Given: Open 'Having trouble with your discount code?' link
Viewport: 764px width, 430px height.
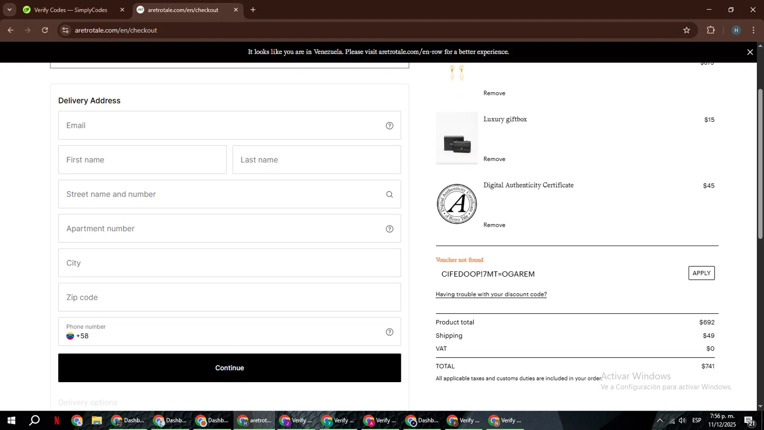Looking at the screenshot, I should 491,294.
